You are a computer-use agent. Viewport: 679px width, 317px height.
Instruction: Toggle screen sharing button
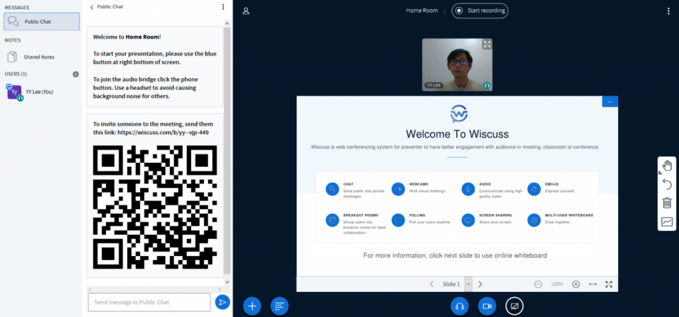[x=515, y=306]
